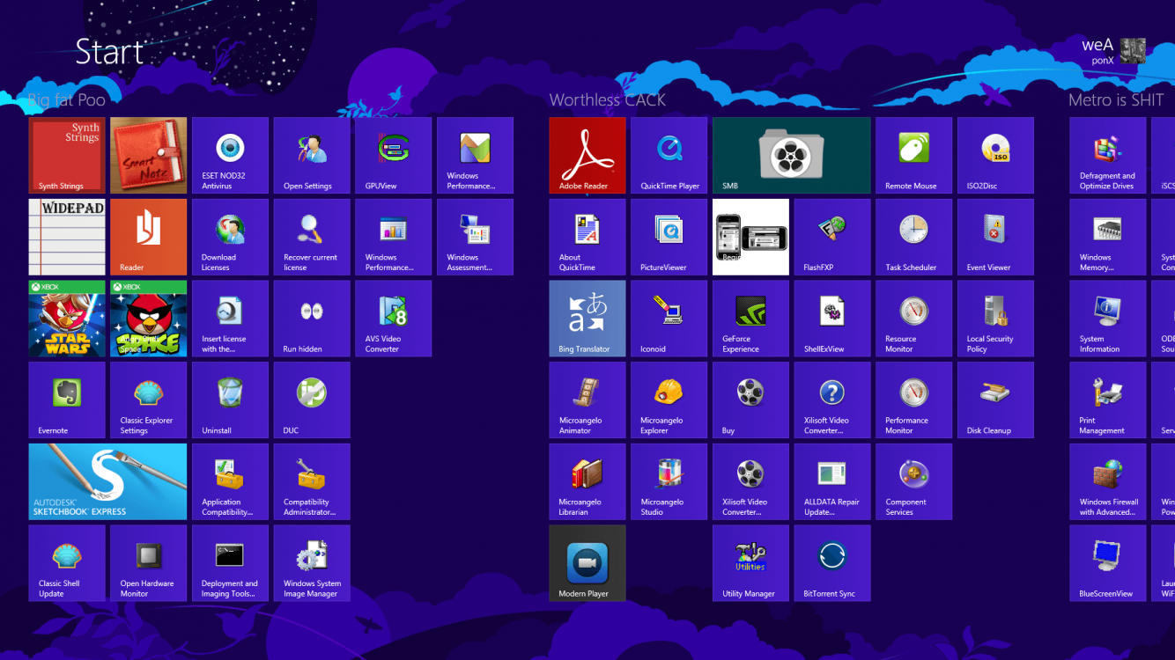
Task: Click the 'Worthless CACK' group heading
Action: 608,99
